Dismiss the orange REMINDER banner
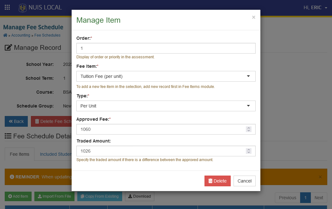This screenshot has width=332, height=209. [320, 177]
